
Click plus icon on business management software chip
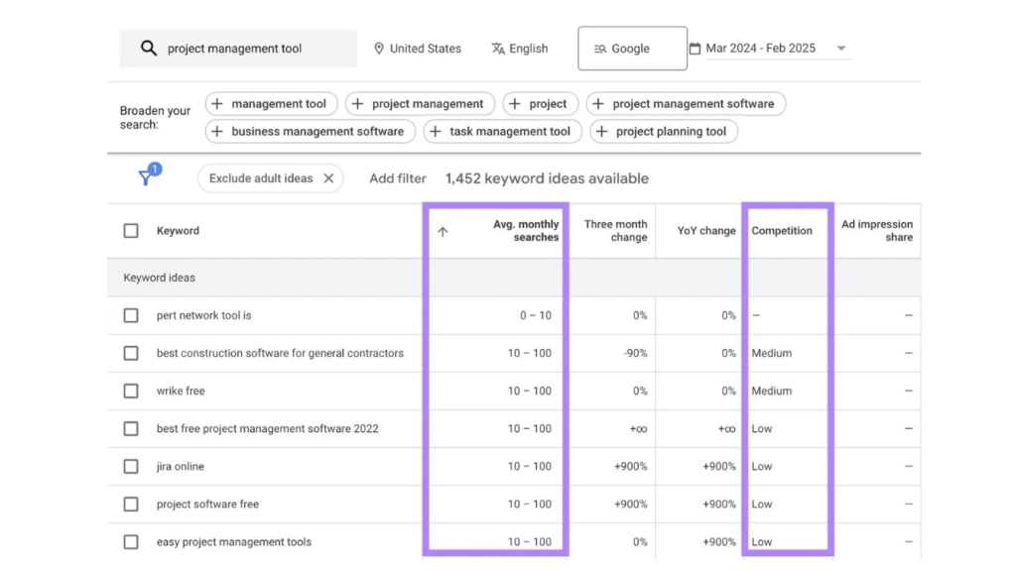tap(217, 132)
